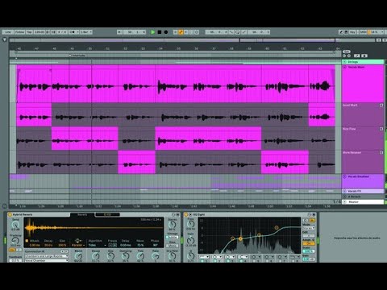Select the Vocals Main track header
The width and height of the screenshot is (387, 290).
point(363,84)
